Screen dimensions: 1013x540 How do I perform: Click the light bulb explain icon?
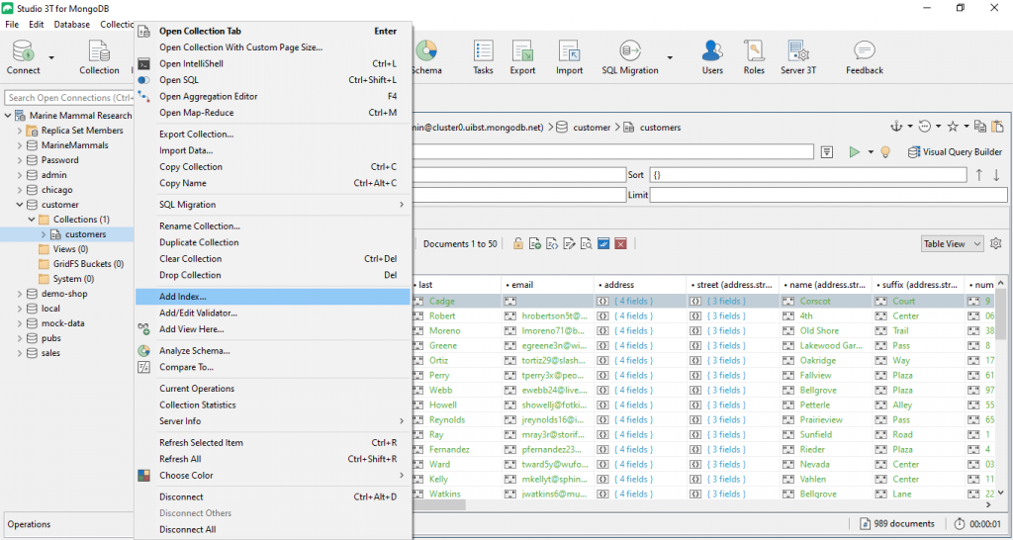(x=885, y=151)
